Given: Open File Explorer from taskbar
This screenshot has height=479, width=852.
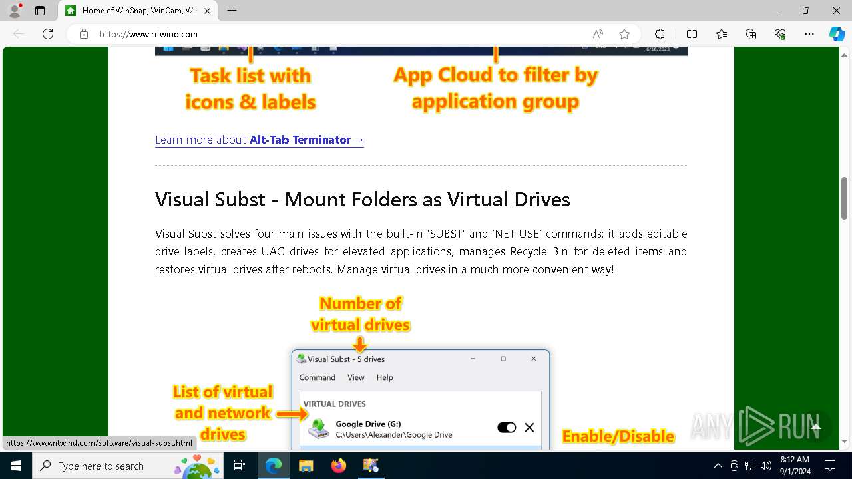Looking at the screenshot, I should coord(306,466).
